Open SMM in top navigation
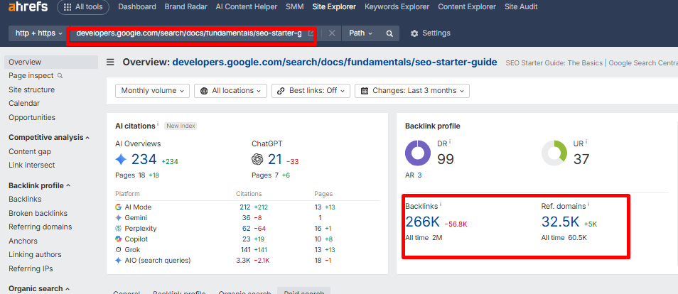The image size is (678, 294). point(294,7)
